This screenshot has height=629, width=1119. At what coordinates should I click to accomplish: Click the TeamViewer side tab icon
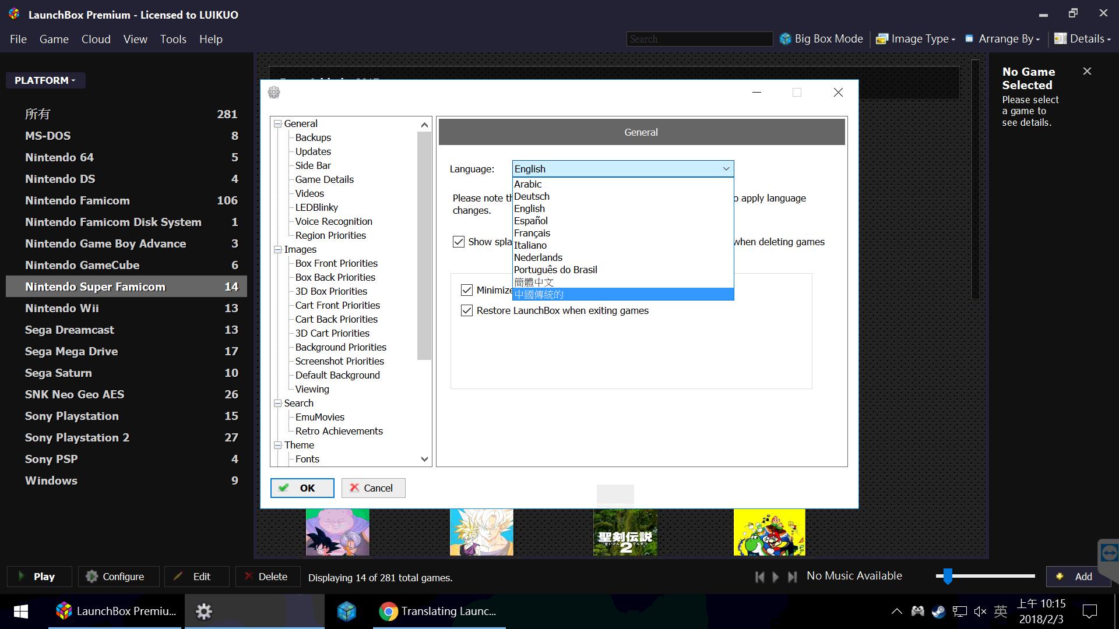point(1109,552)
